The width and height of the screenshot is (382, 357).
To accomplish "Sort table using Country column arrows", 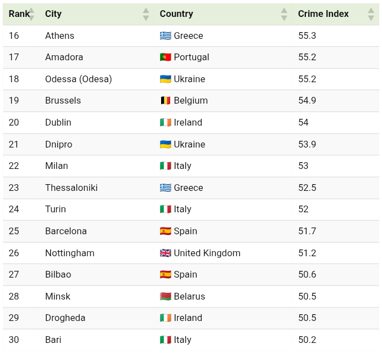I will [x=284, y=14].
